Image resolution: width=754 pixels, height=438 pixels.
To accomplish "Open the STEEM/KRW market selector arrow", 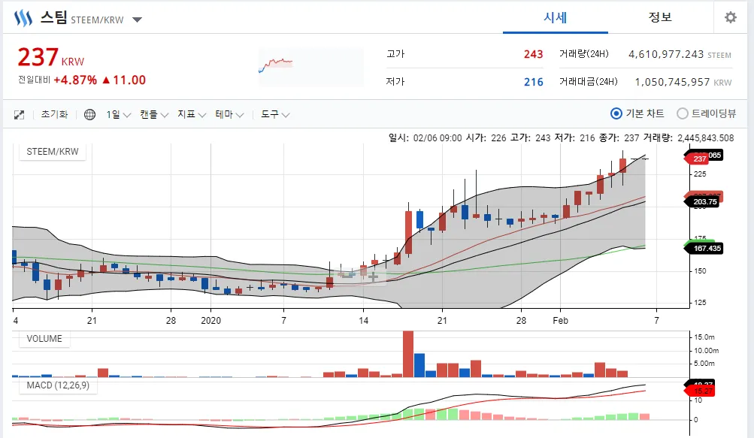I will [x=137, y=20].
